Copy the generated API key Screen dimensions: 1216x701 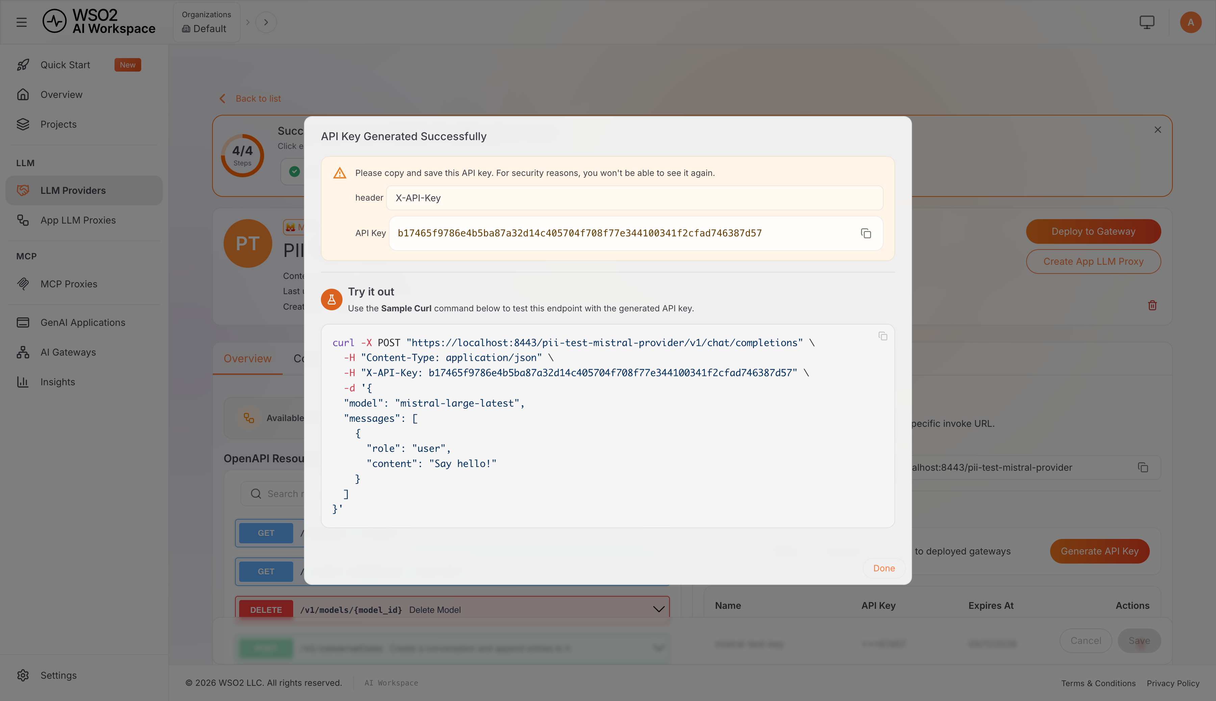pos(865,234)
